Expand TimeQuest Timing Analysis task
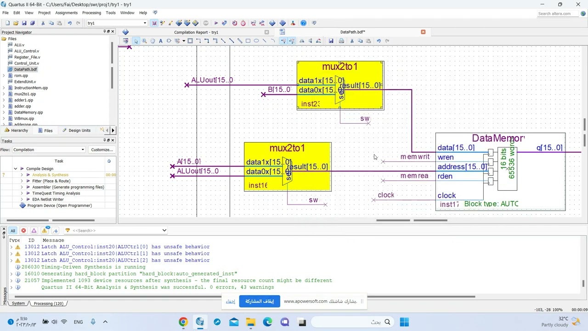Screen dimensions: 588x331 pyautogui.click(x=22, y=194)
